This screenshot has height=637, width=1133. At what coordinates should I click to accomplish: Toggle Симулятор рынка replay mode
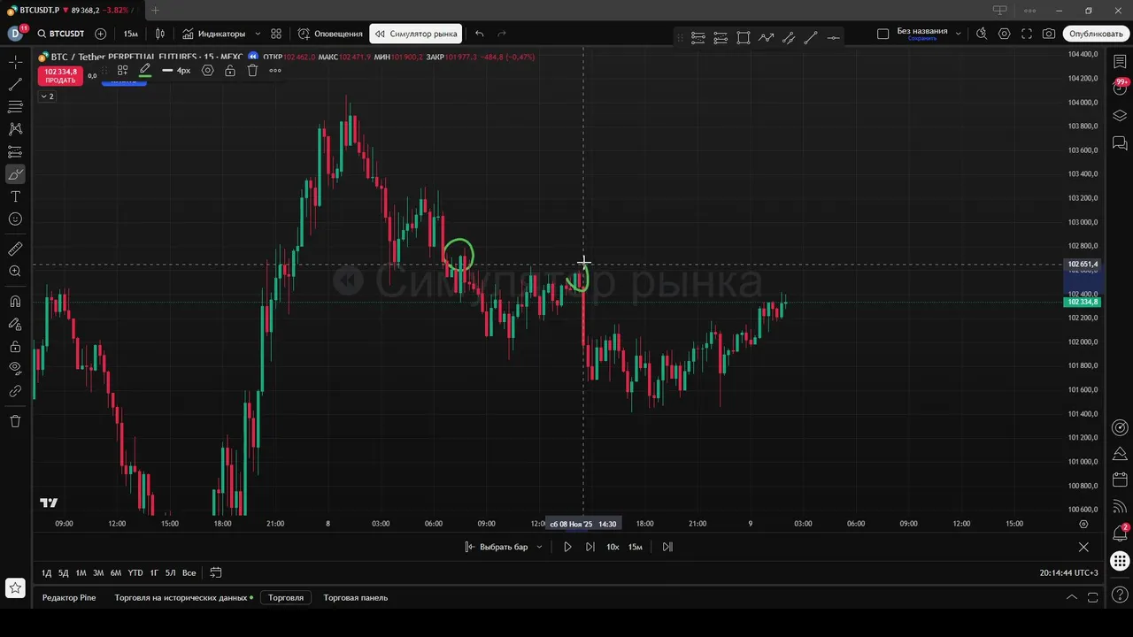(x=416, y=34)
